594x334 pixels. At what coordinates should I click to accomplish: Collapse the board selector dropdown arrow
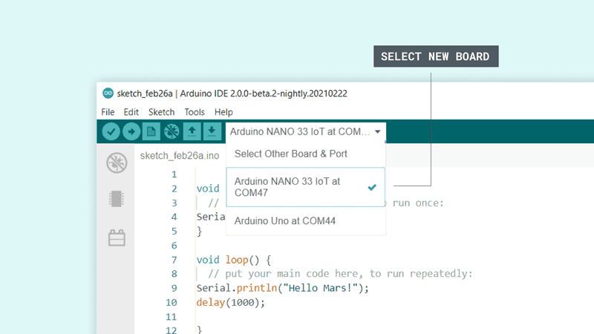pyautogui.click(x=378, y=132)
